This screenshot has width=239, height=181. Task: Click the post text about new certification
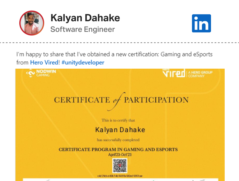(x=114, y=55)
